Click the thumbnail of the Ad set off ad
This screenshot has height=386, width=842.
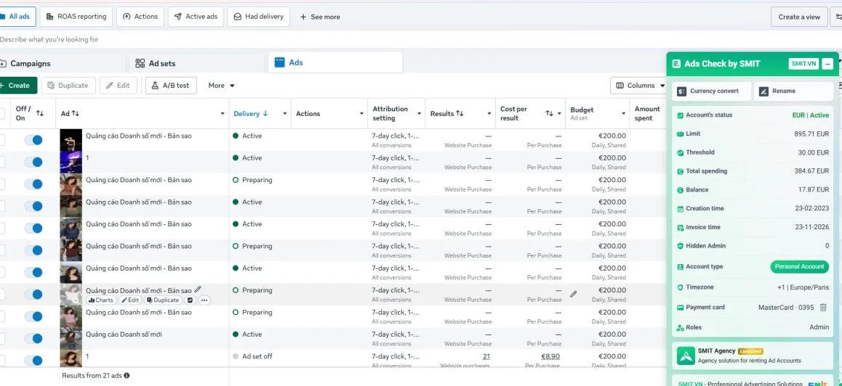pos(71,359)
